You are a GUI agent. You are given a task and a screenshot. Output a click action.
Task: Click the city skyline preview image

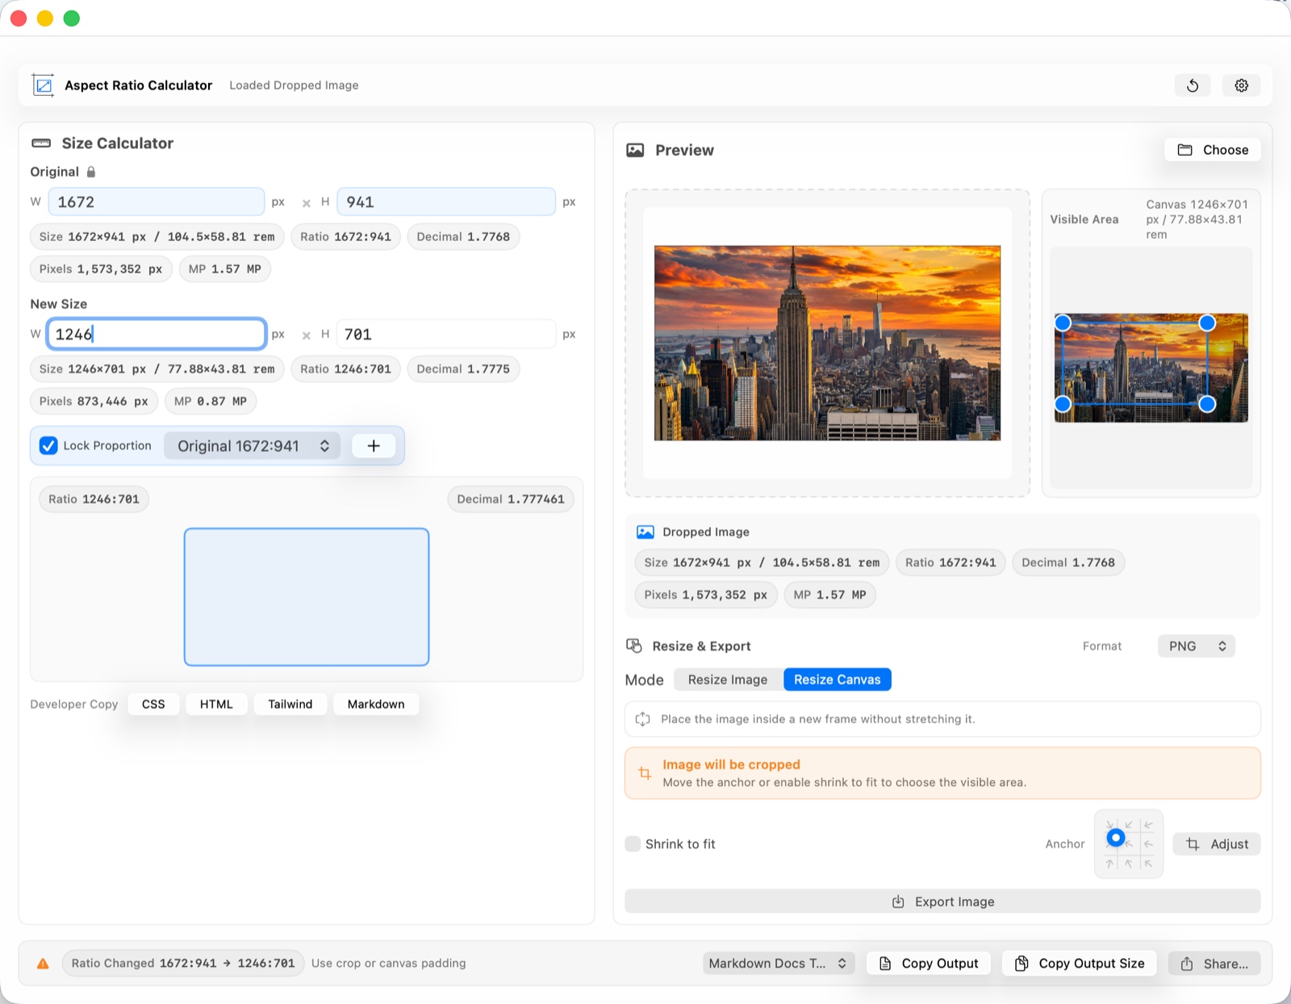tap(827, 343)
